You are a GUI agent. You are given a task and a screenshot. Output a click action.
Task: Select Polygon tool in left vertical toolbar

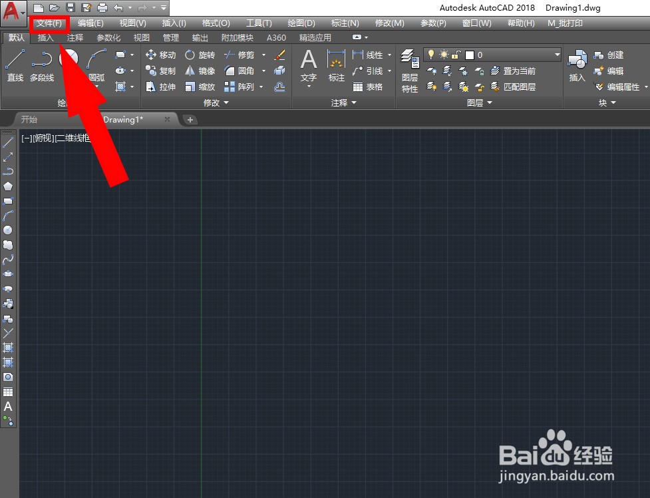[8, 186]
